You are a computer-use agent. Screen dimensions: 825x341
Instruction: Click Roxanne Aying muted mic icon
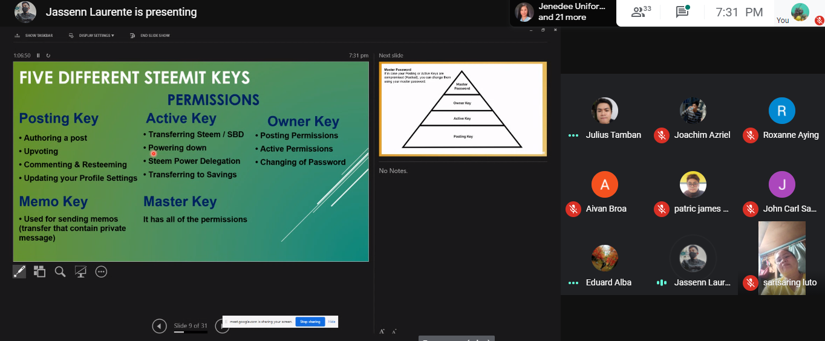[751, 135]
